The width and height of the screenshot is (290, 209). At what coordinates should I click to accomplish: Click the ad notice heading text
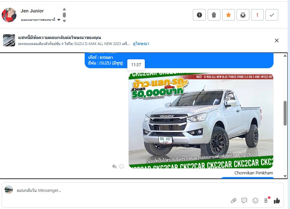[59, 38]
